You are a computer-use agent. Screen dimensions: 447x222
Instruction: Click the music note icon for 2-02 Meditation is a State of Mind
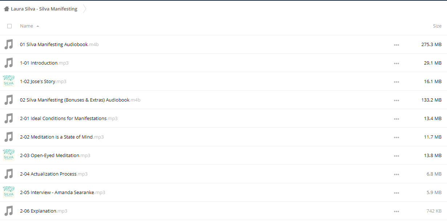(x=8, y=137)
